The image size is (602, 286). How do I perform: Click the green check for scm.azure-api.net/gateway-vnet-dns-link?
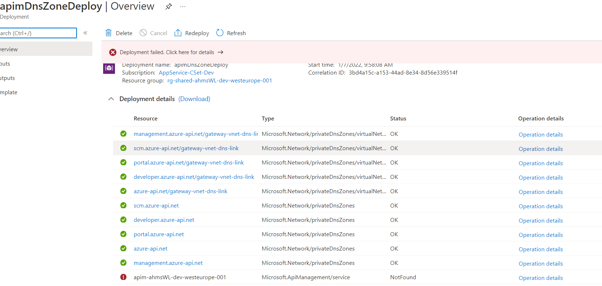click(124, 148)
